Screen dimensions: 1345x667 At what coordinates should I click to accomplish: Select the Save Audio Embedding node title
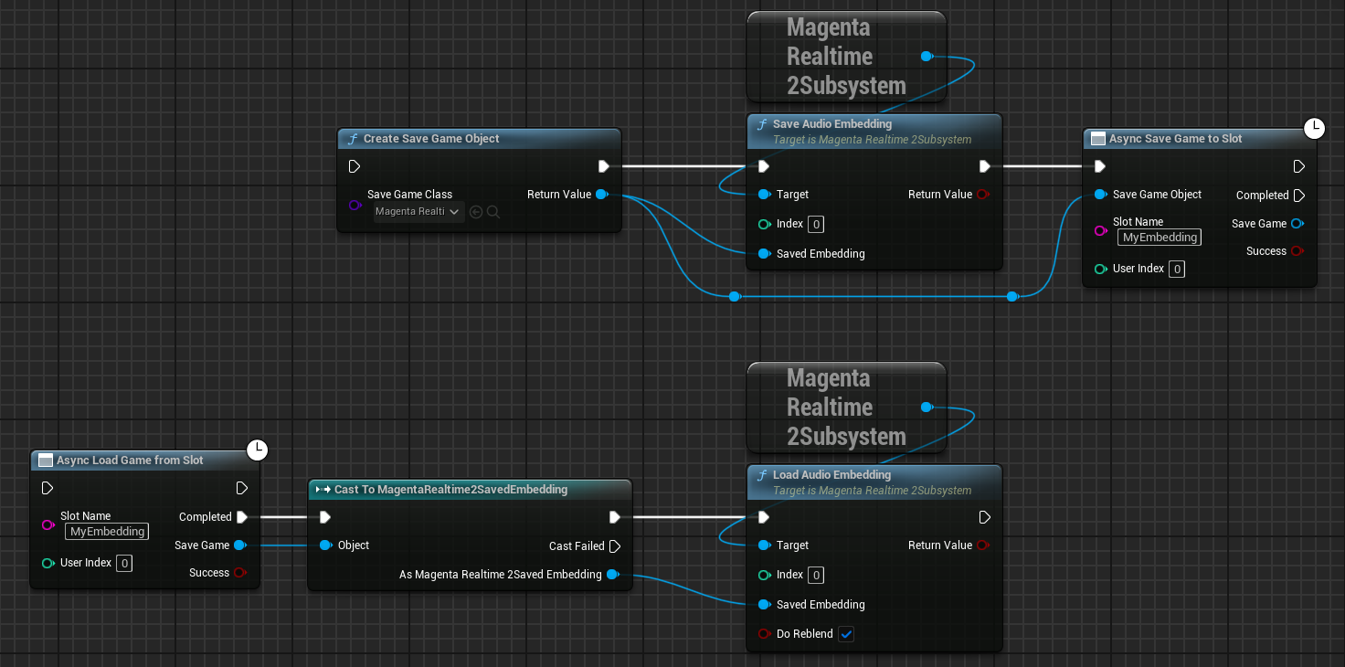[x=832, y=124]
